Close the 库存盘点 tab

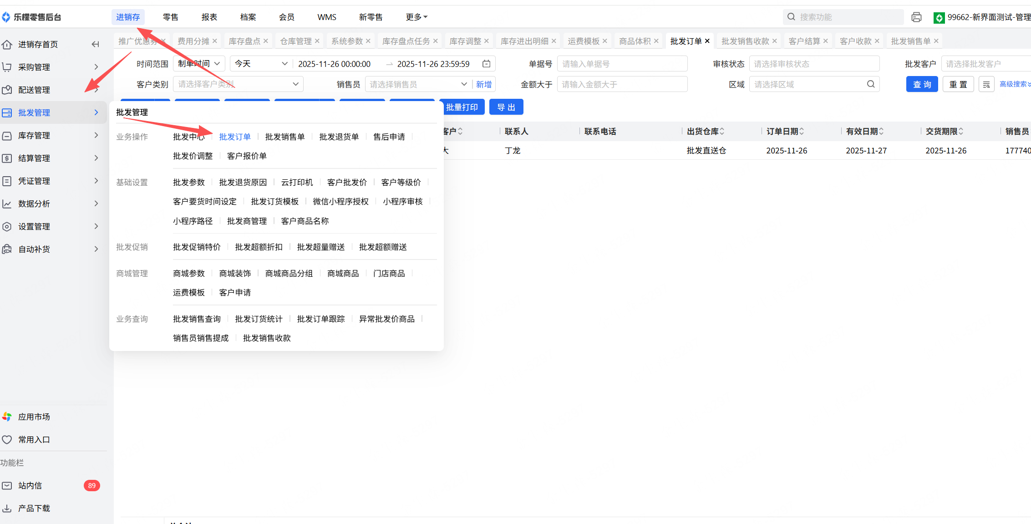tap(266, 41)
